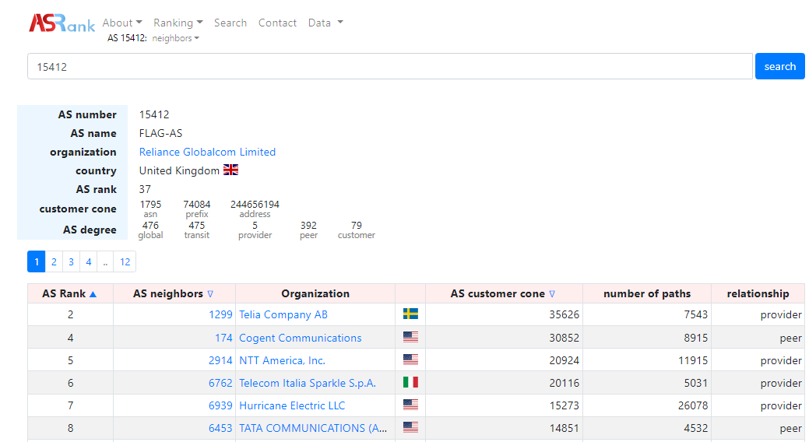Click the Sweden flag in Telia row
Image resolution: width=809 pixels, height=442 pixels.
tap(410, 314)
